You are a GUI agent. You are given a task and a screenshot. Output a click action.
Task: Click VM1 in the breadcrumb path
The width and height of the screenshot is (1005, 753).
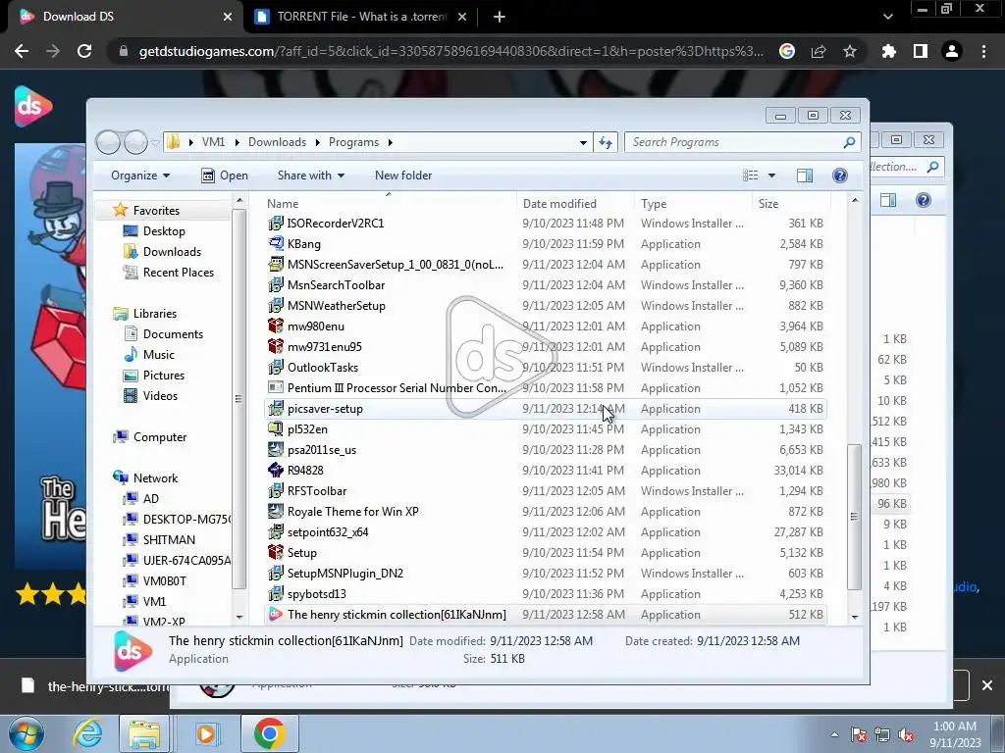(x=213, y=142)
